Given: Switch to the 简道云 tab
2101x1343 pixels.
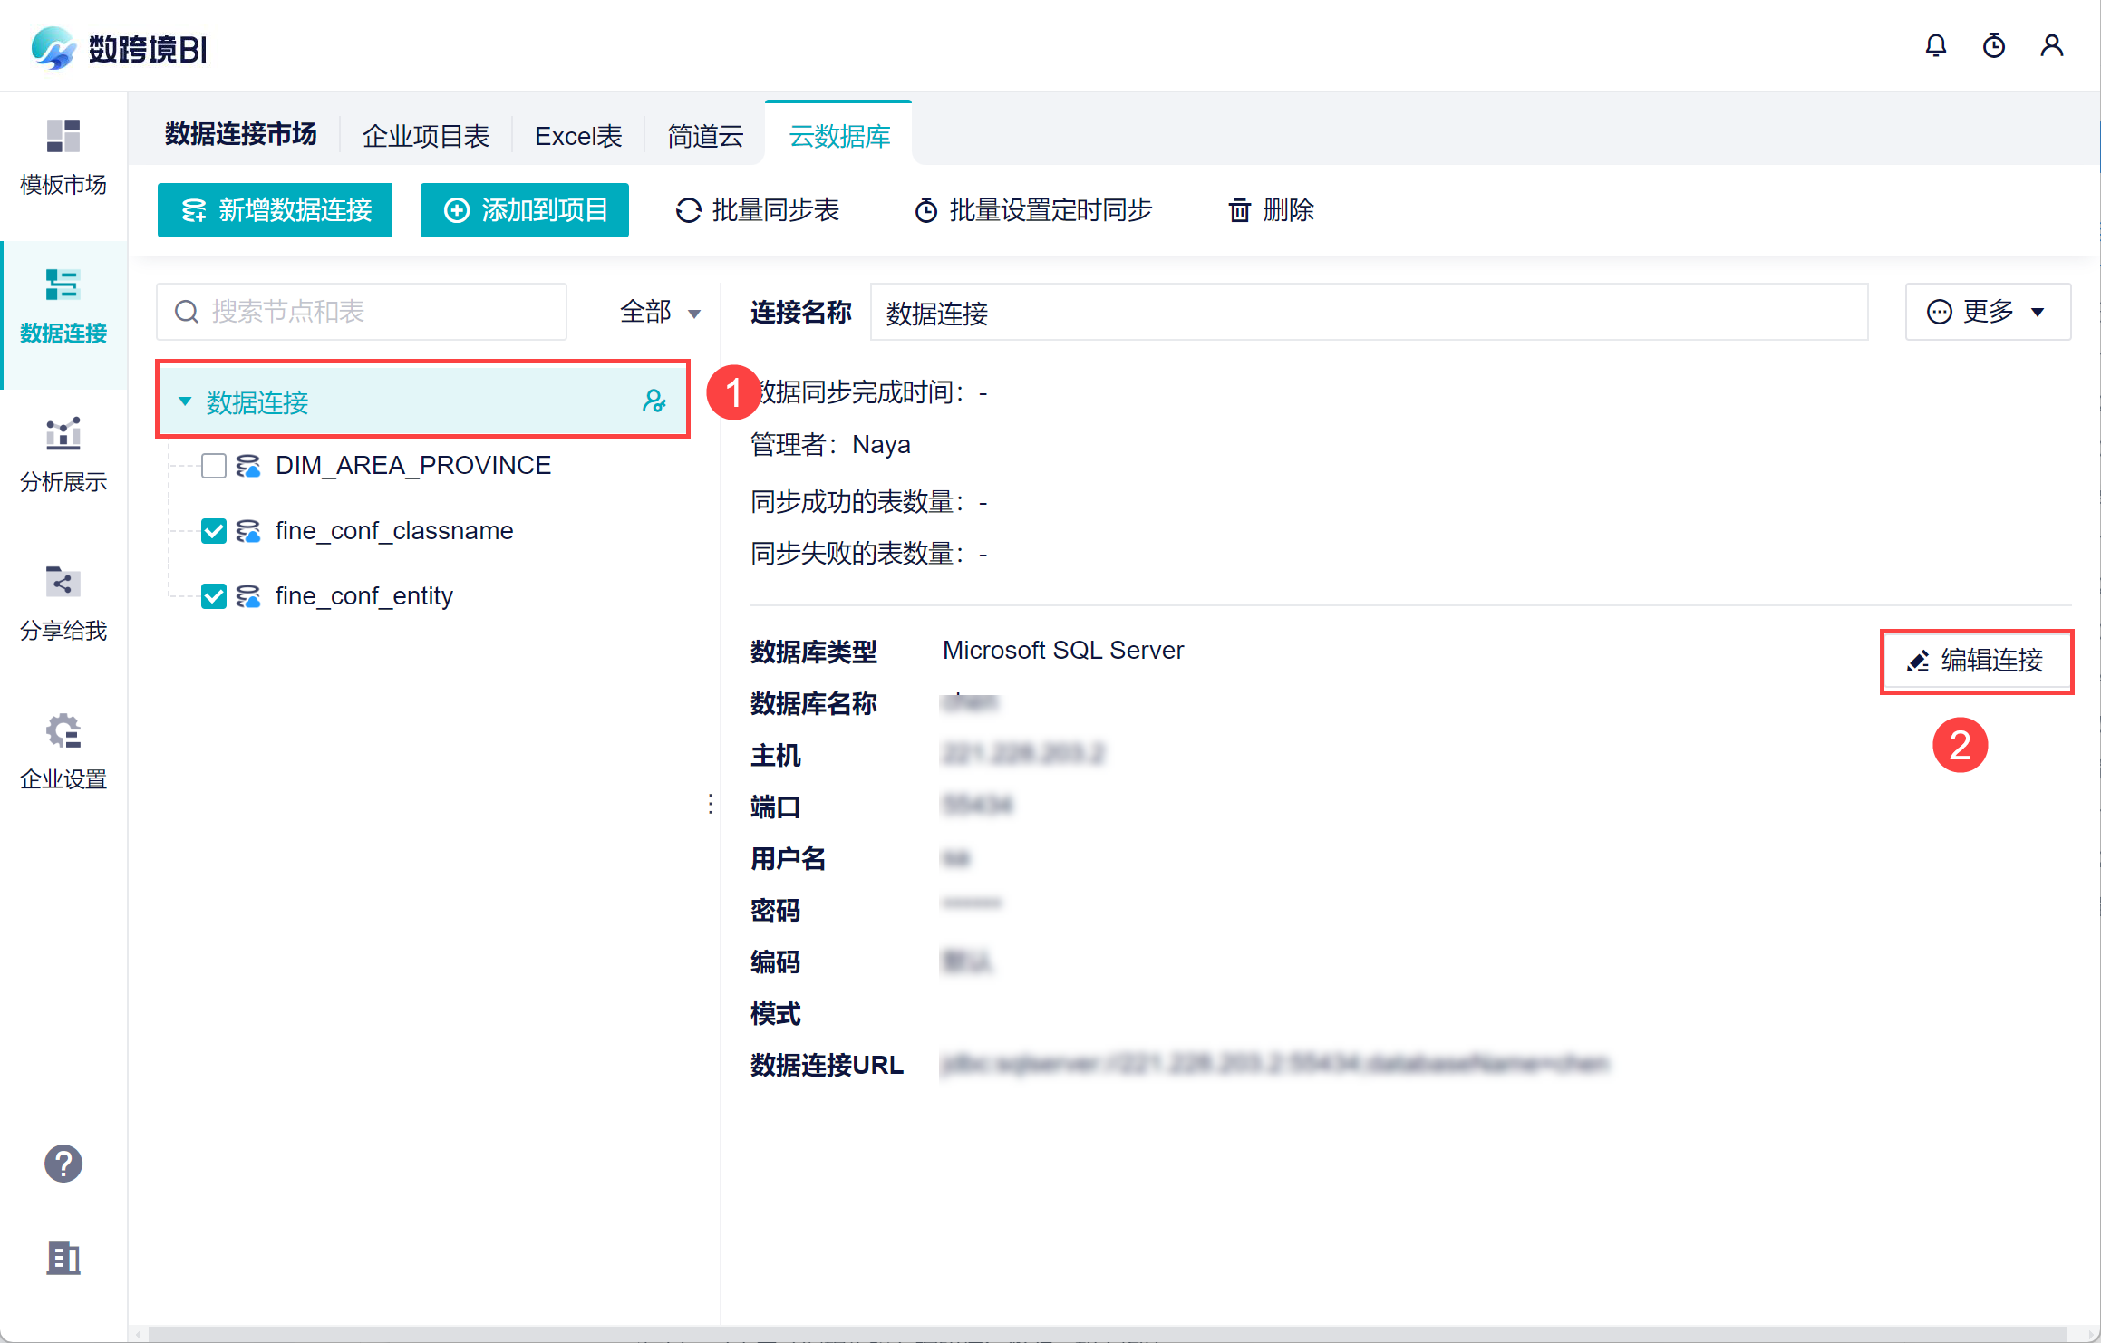Looking at the screenshot, I should pyautogui.click(x=704, y=137).
